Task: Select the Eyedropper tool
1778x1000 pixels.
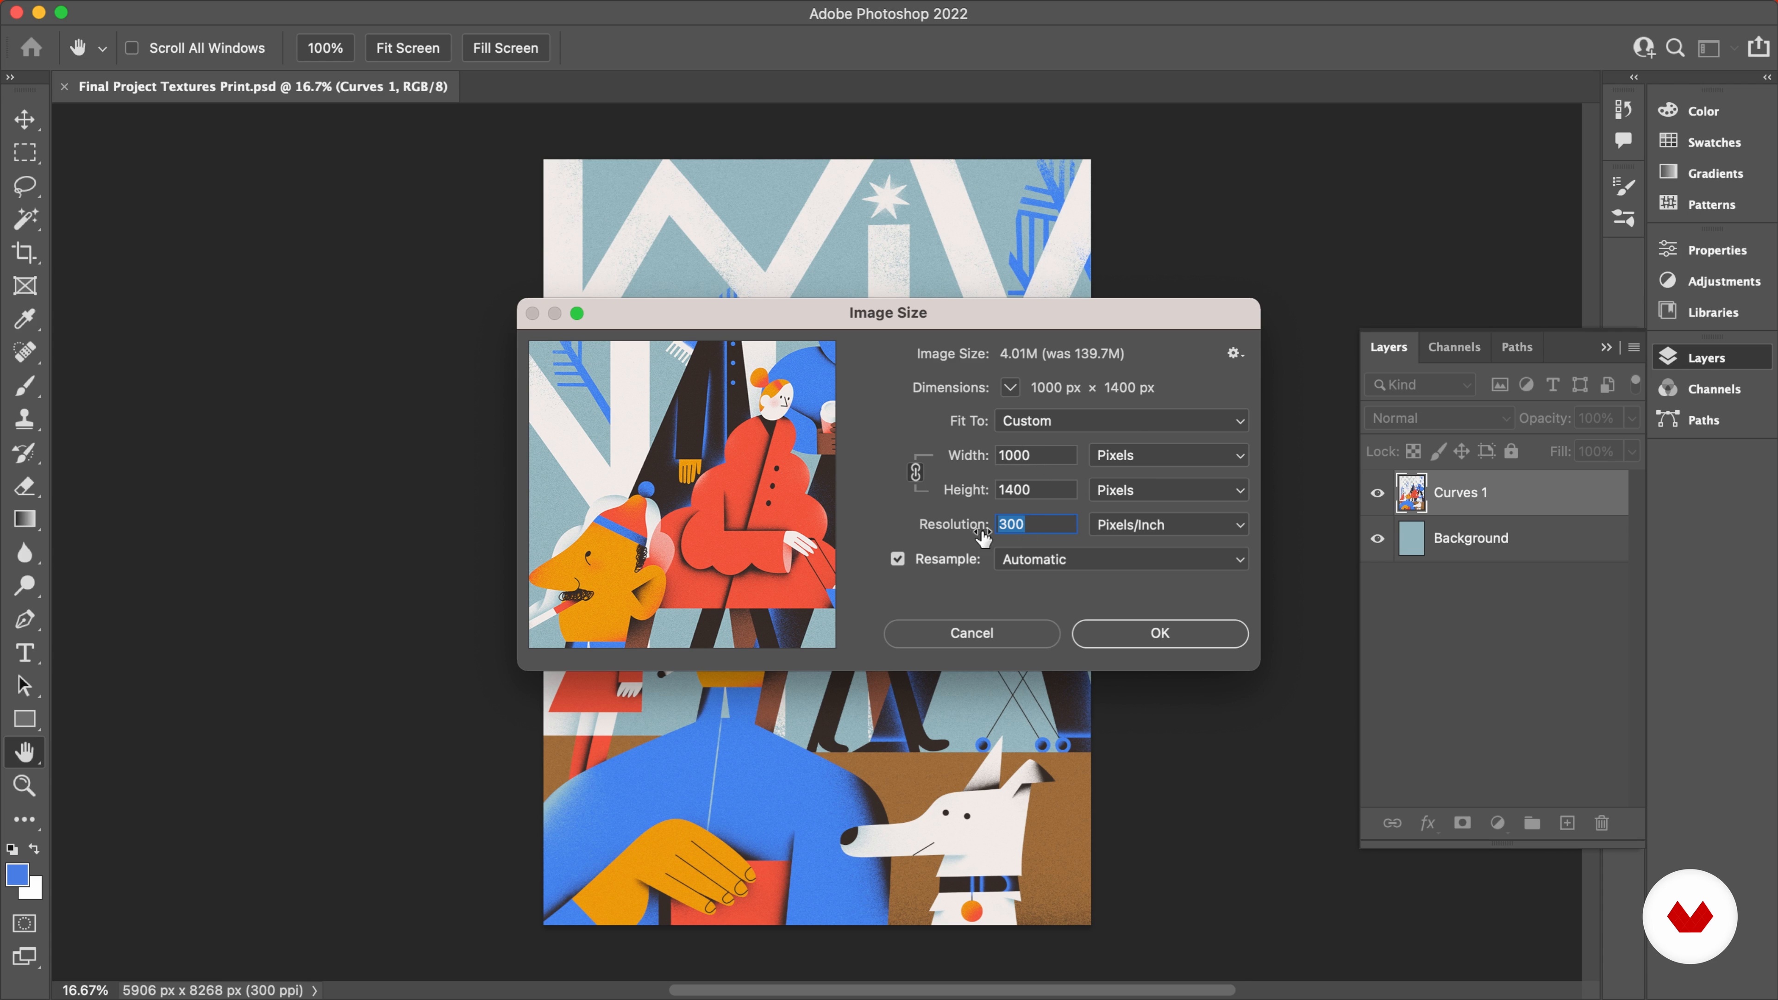Action: coord(25,319)
